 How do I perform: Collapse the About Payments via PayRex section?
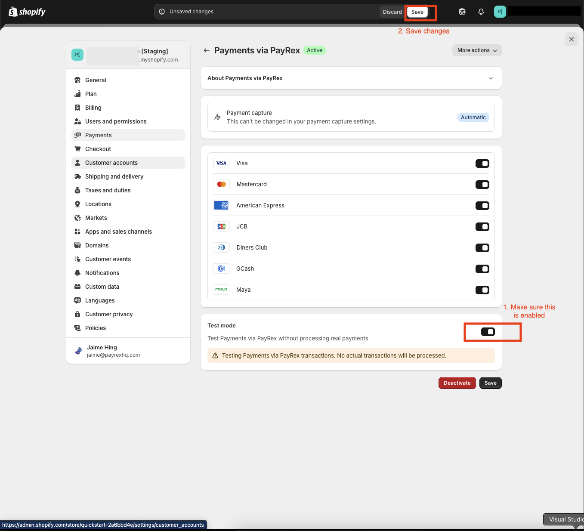[x=490, y=78]
